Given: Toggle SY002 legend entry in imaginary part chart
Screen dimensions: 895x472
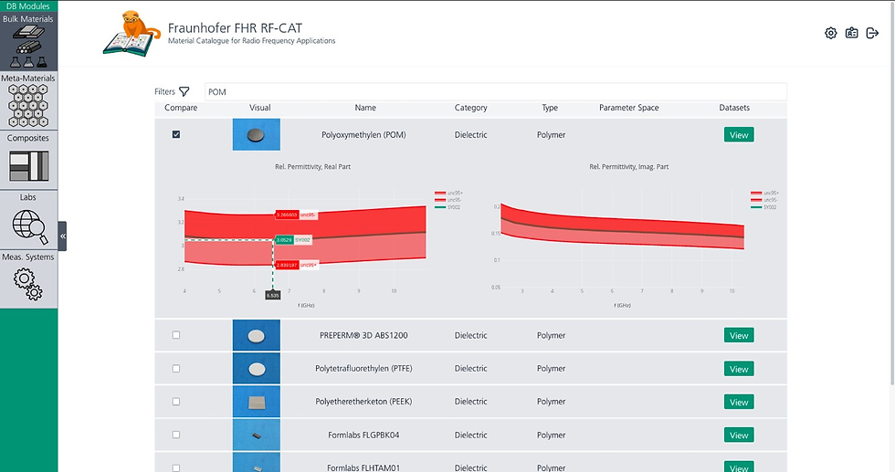Looking at the screenshot, I should click(x=764, y=207).
